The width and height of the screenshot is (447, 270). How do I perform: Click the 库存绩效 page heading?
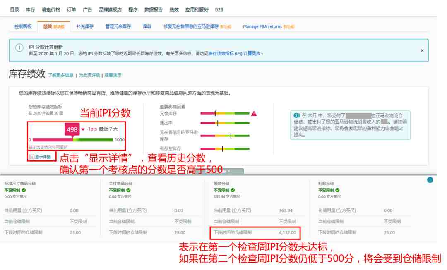pyautogui.click(x=27, y=74)
